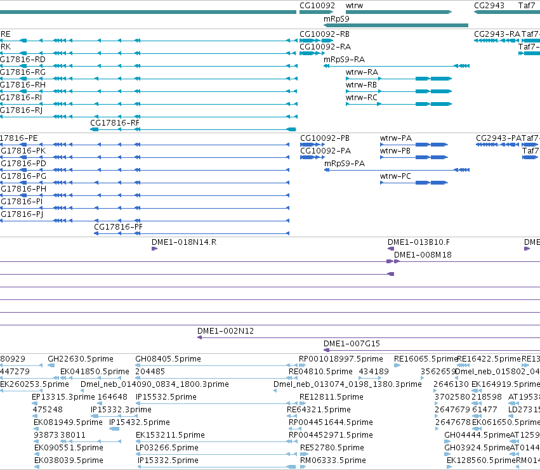The image size is (540, 470).
Task: Select the CG17816-RF transcript label
Action: point(115,123)
